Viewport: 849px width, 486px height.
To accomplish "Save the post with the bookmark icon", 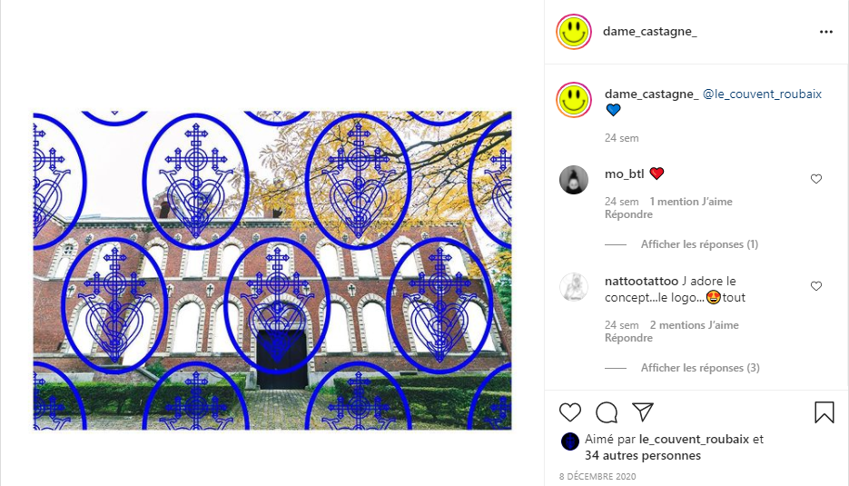I will (x=824, y=412).
